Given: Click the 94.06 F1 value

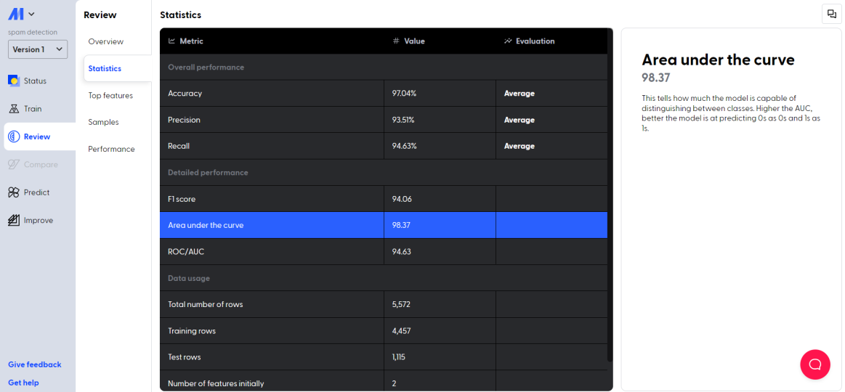Looking at the screenshot, I should coord(402,199).
